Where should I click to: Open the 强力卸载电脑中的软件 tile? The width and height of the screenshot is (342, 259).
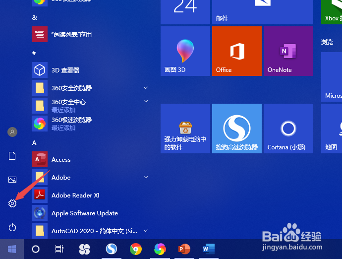click(185, 129)
